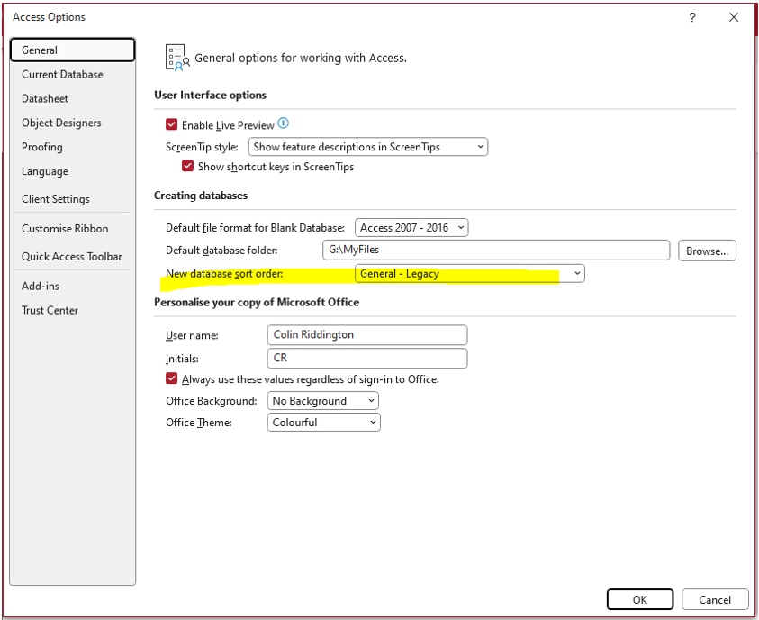Select the General category
The image size is (759, 620).
pos(72,50)
